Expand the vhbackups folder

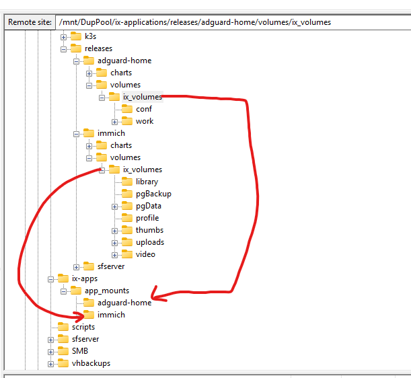coord(50,364)
